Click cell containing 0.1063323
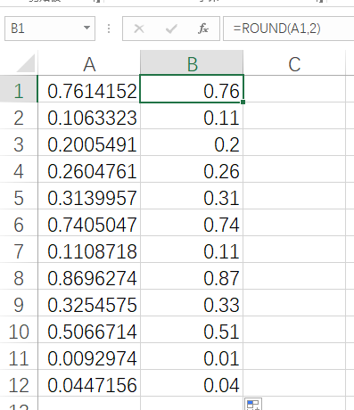The height and width of the screenshot is (410, 354). [89, 116]
